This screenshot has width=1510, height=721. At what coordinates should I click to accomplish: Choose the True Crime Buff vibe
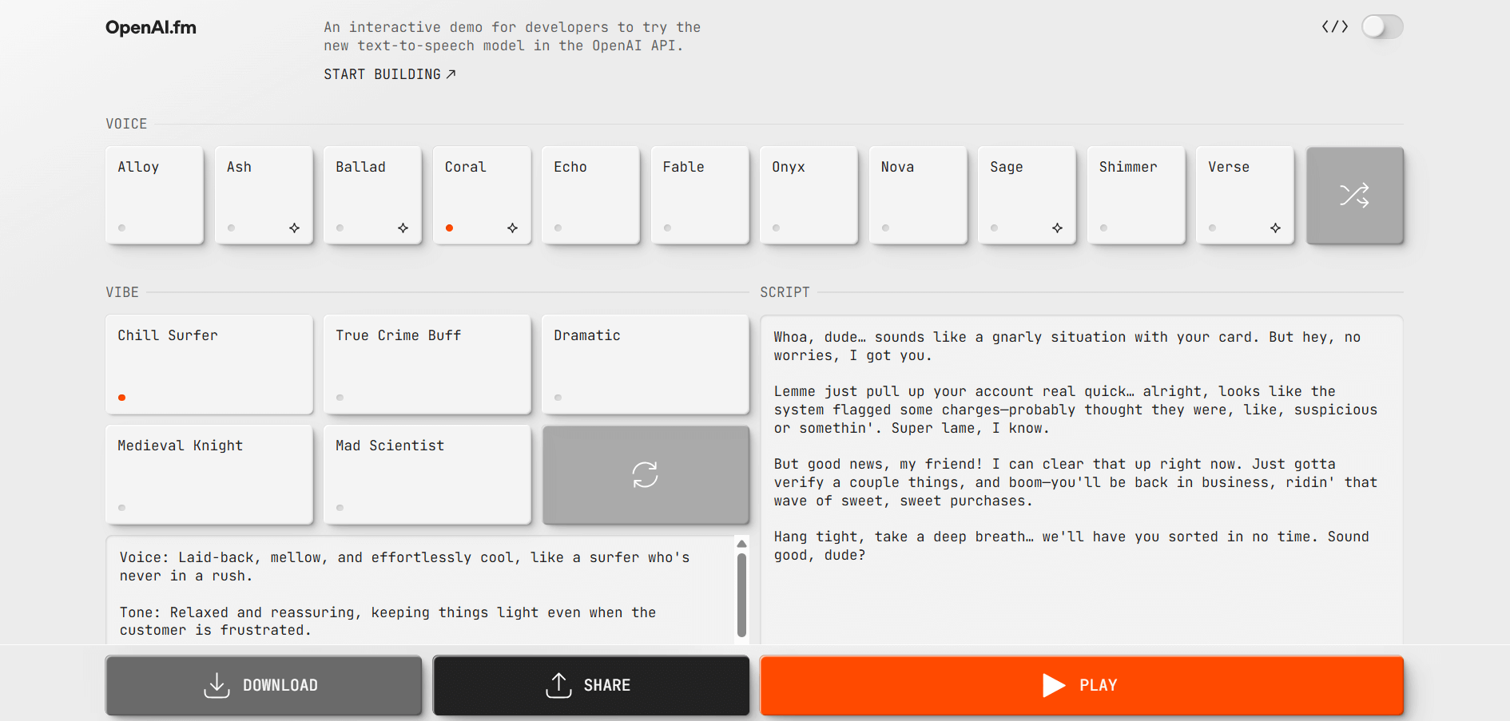pos(427,364)
